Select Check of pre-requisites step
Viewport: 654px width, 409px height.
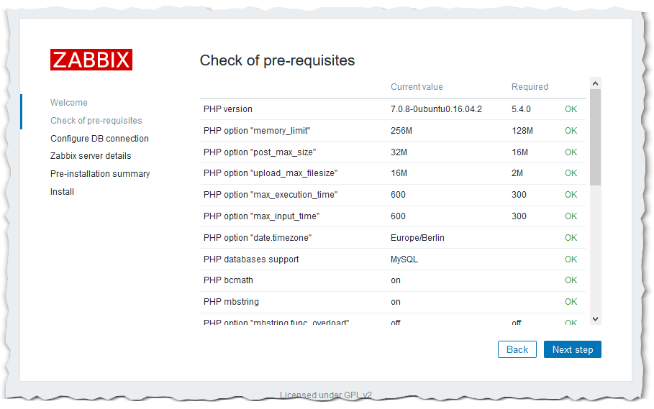pos(96,121)
